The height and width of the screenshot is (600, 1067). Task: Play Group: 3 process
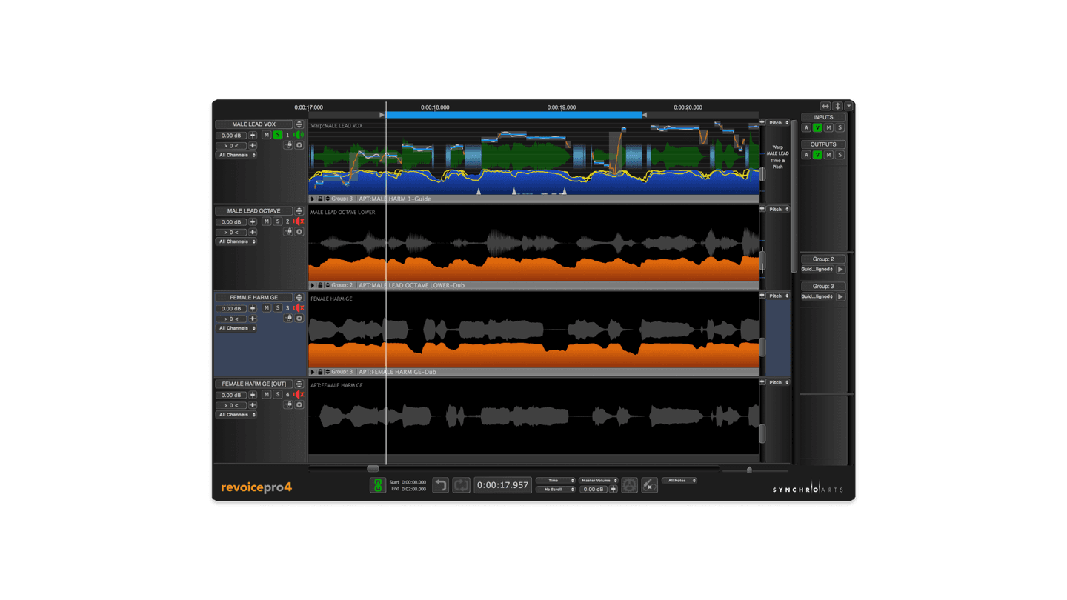click(x=841, y=296)
